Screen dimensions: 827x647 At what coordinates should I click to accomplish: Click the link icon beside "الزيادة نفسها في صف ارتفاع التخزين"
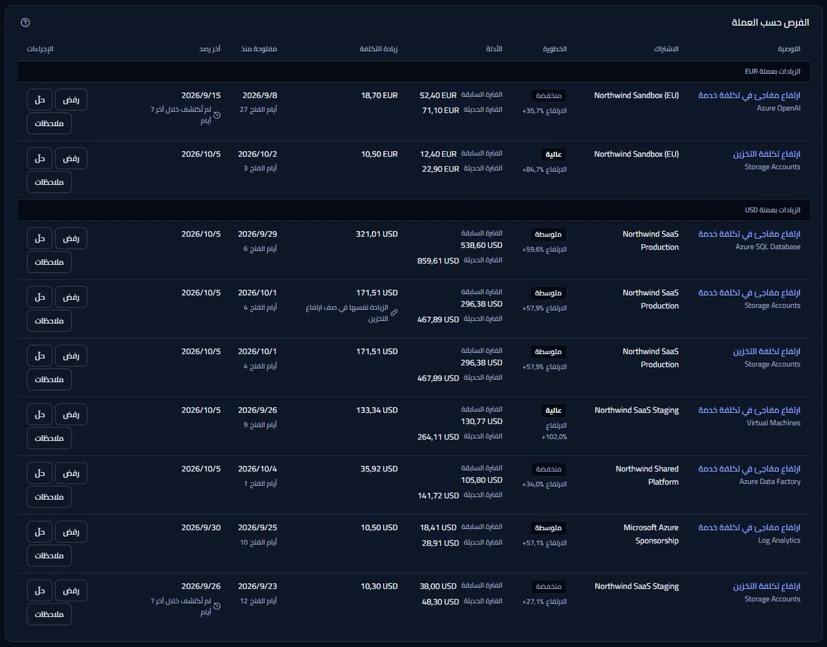(394, 312)
